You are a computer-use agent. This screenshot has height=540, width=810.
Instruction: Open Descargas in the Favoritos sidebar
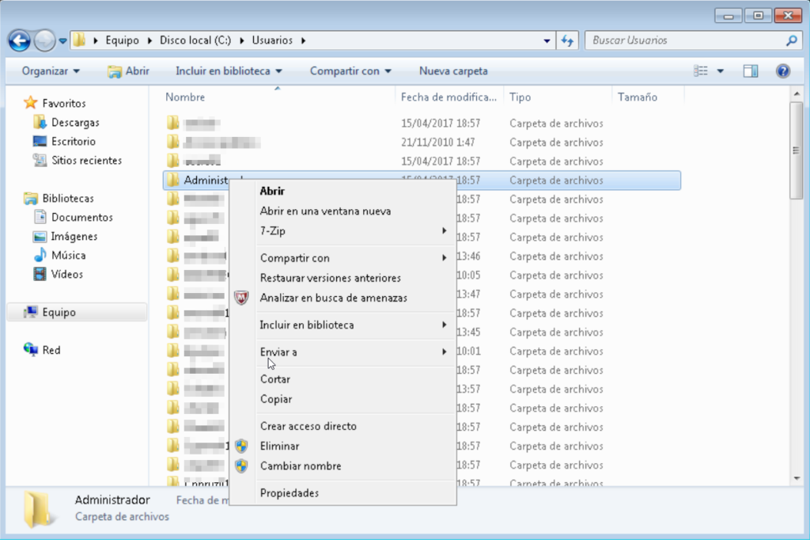tap(75, 123)
